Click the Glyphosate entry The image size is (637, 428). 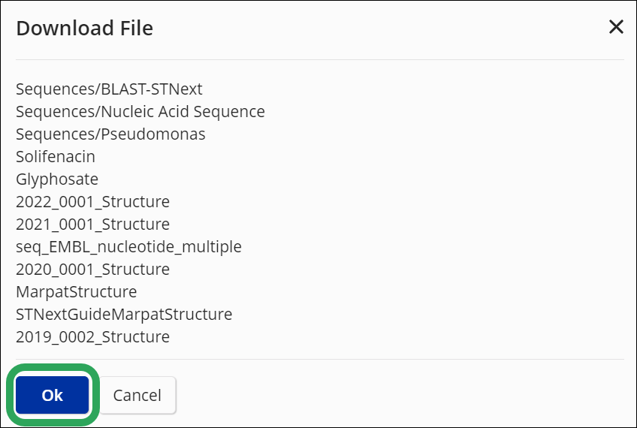click(57, 179)
